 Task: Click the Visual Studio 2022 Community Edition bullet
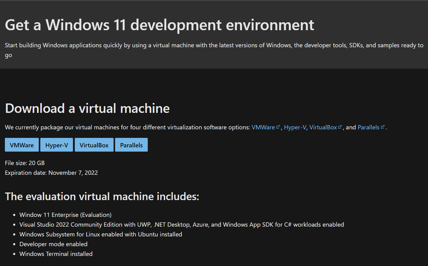tap(181, 225)
